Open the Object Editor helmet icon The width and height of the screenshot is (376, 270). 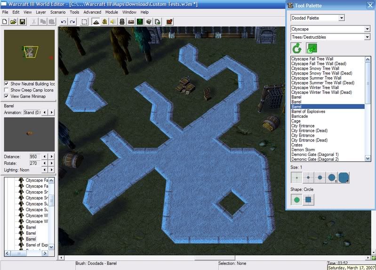point(122,22)
